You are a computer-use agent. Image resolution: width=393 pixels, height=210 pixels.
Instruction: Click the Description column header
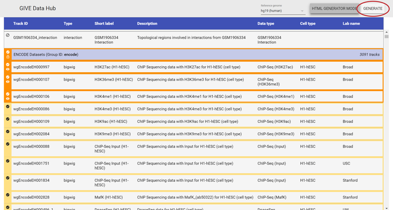(147, 24)
